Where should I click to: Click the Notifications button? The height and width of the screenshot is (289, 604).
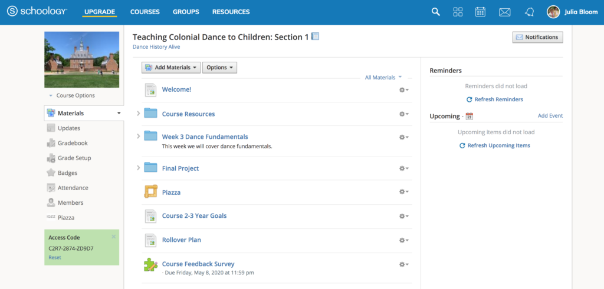click(537, 37)
